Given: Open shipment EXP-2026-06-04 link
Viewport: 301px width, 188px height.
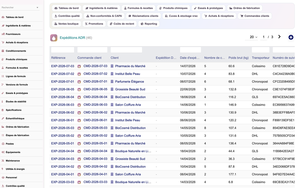Looking at the screenshot, I should [63, 97].
